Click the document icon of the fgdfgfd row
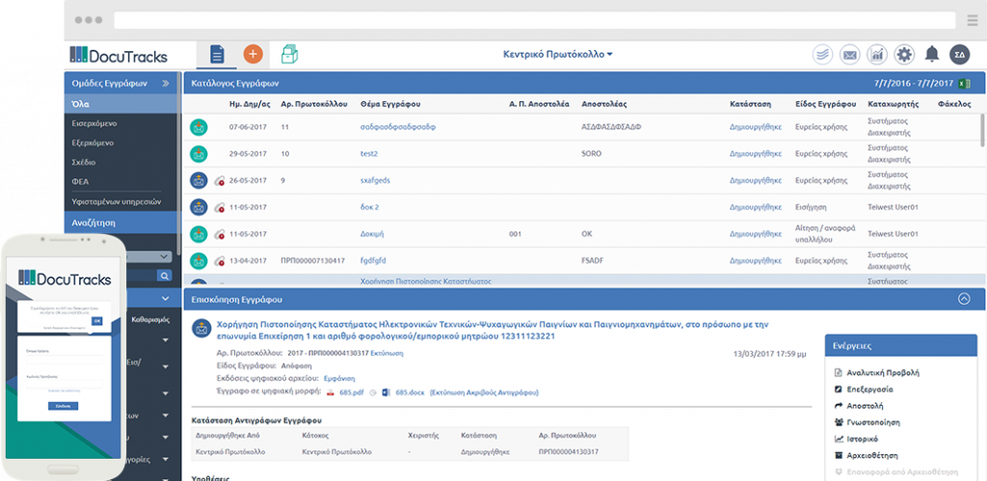The width and height of the screenshot is (987, 481). pyautogui.click(x=199, y=260)
